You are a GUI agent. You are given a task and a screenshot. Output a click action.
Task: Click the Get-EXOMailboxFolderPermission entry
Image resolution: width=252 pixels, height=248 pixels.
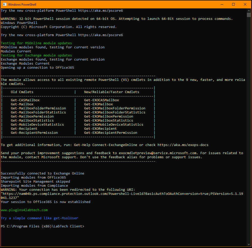115,108
